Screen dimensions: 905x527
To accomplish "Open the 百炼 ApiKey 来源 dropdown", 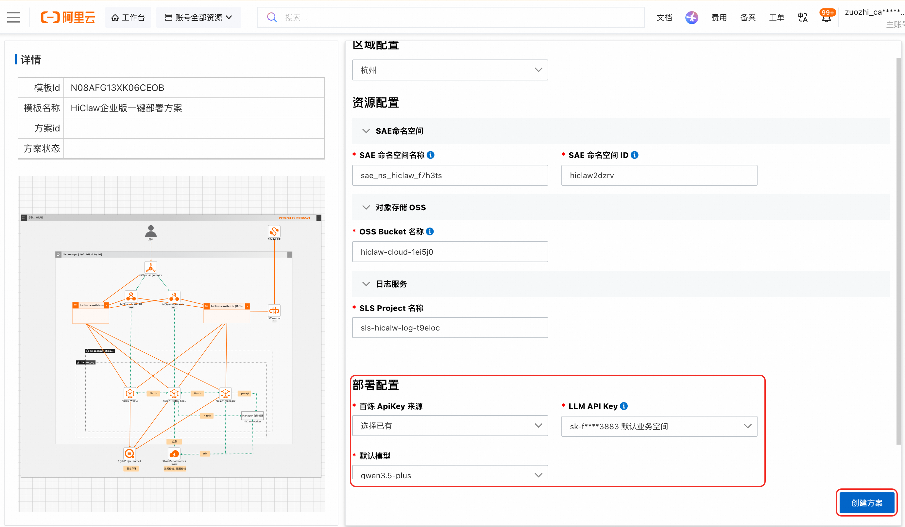I will 450,426.
